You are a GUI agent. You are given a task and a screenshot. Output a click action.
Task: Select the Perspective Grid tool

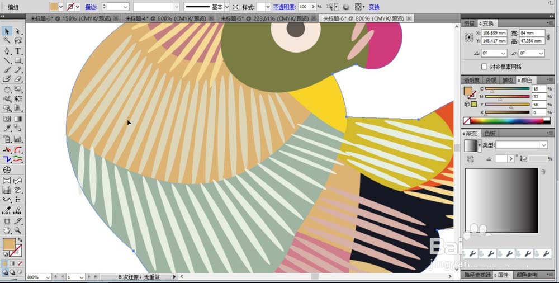point(18,108)
